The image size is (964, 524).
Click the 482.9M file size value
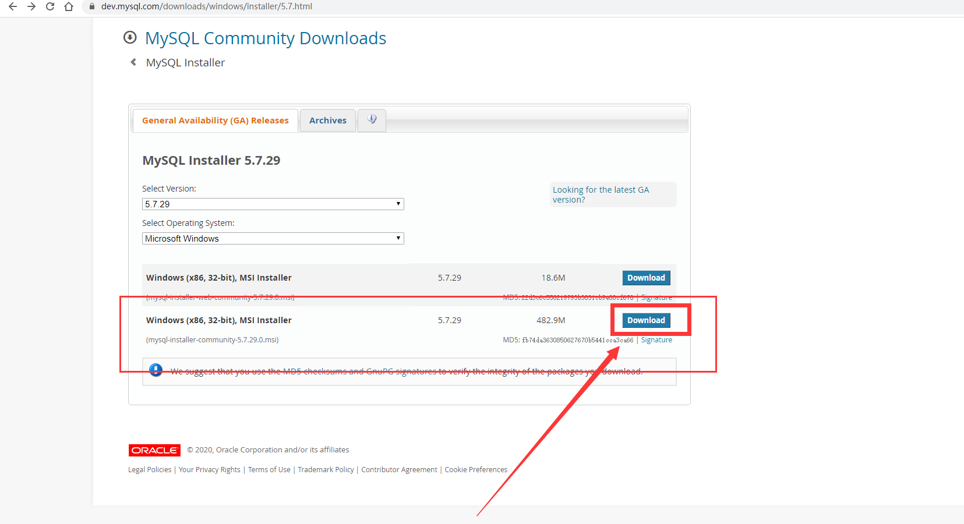tap(551, 320)
